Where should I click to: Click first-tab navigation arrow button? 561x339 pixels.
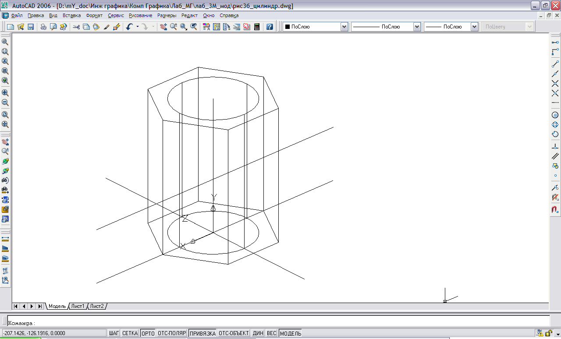(16, 306)
